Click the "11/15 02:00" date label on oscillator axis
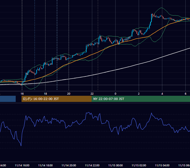Image resolution: width=190 pixels, height=168 pixels. click(139, 165)
